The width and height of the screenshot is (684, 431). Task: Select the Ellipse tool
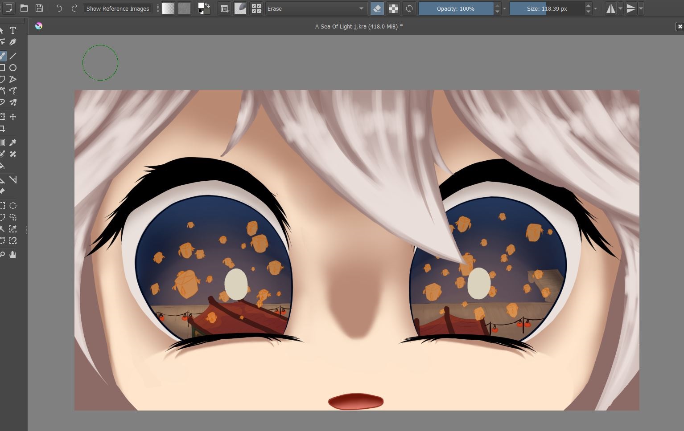coord(13,68)
